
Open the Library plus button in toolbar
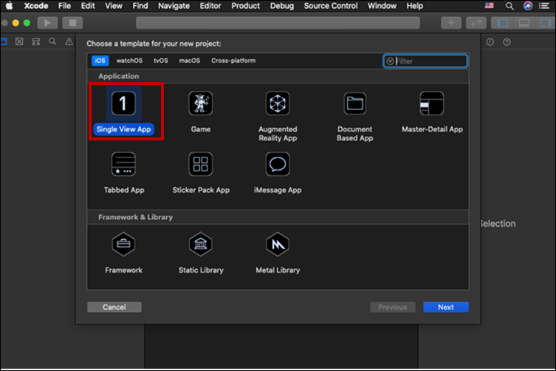[x=451, y=23]
